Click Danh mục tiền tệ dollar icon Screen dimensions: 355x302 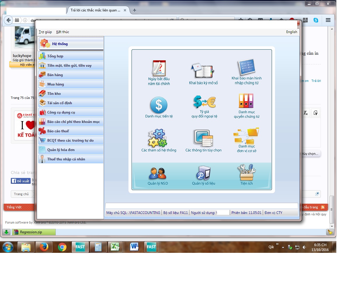(x=159, y=105)
